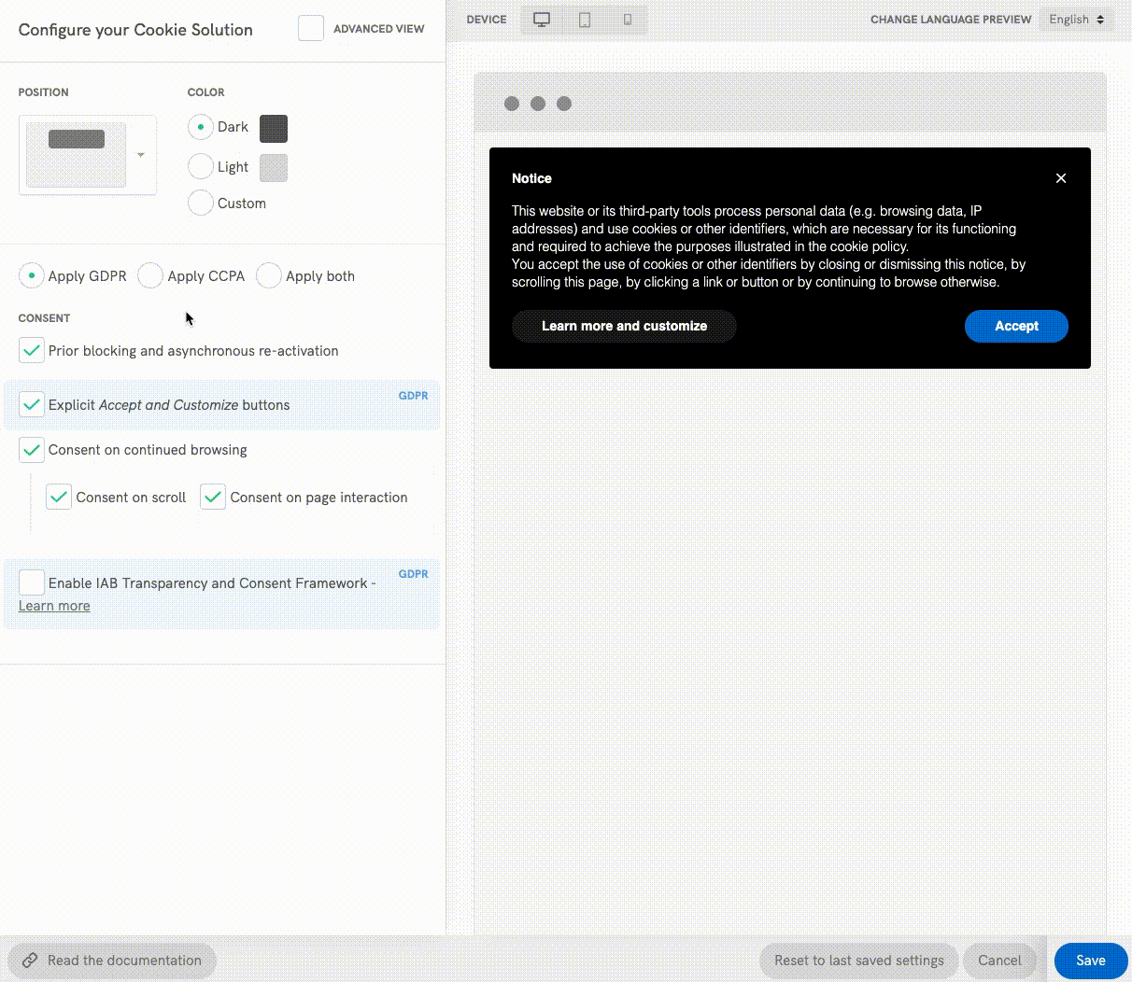Disable Consent on scroll option
This screenshot has height=982, width=1132.
pyautogui.click(x=59, y=498)
